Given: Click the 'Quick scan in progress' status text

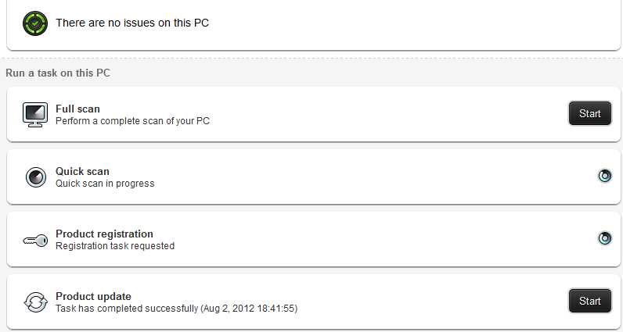Looking at the screenshot, I should pyautogui.click(x=105, y=184).
